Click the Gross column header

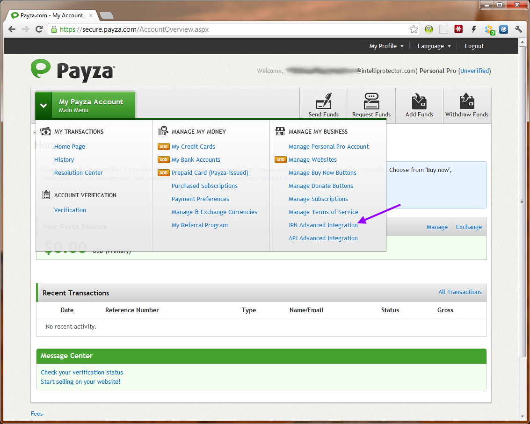pyautogui.click(x=445, y=310)
